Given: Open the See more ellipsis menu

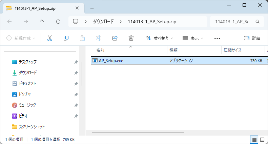Looking at the screenshot, I should tap(217, 38).
